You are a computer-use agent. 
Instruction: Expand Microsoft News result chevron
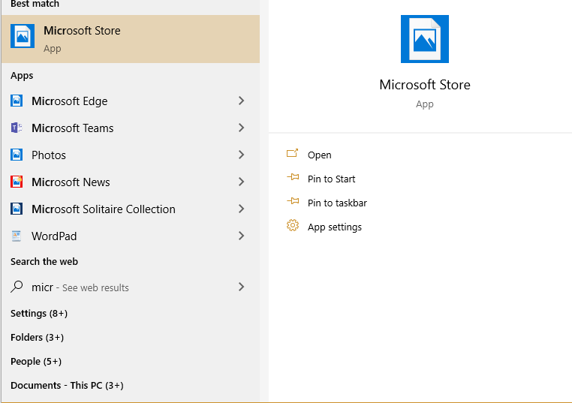pos(241,182)
